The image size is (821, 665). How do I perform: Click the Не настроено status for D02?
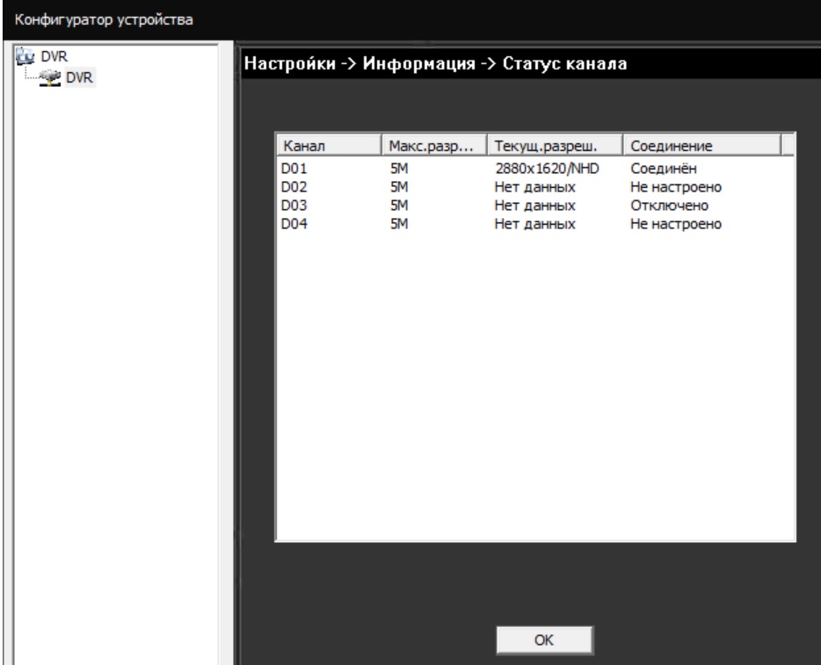675,185
